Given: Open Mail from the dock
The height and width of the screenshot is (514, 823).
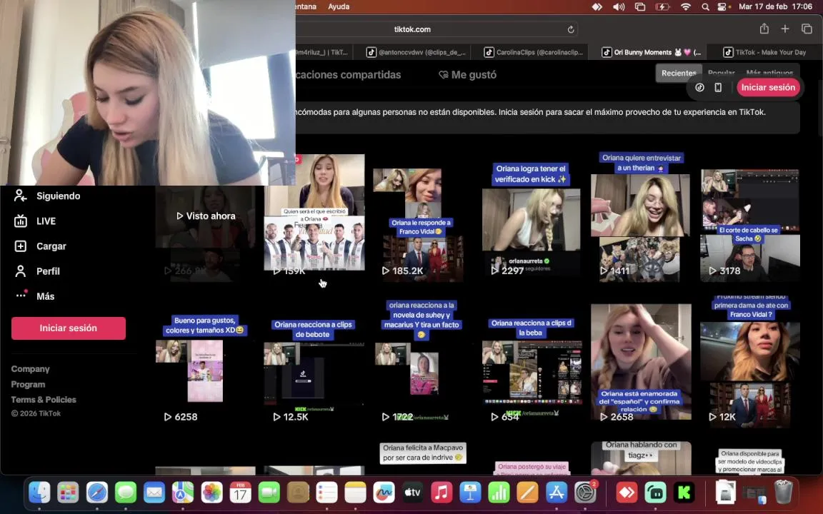Looking at the screenshot, I should 154,493.
